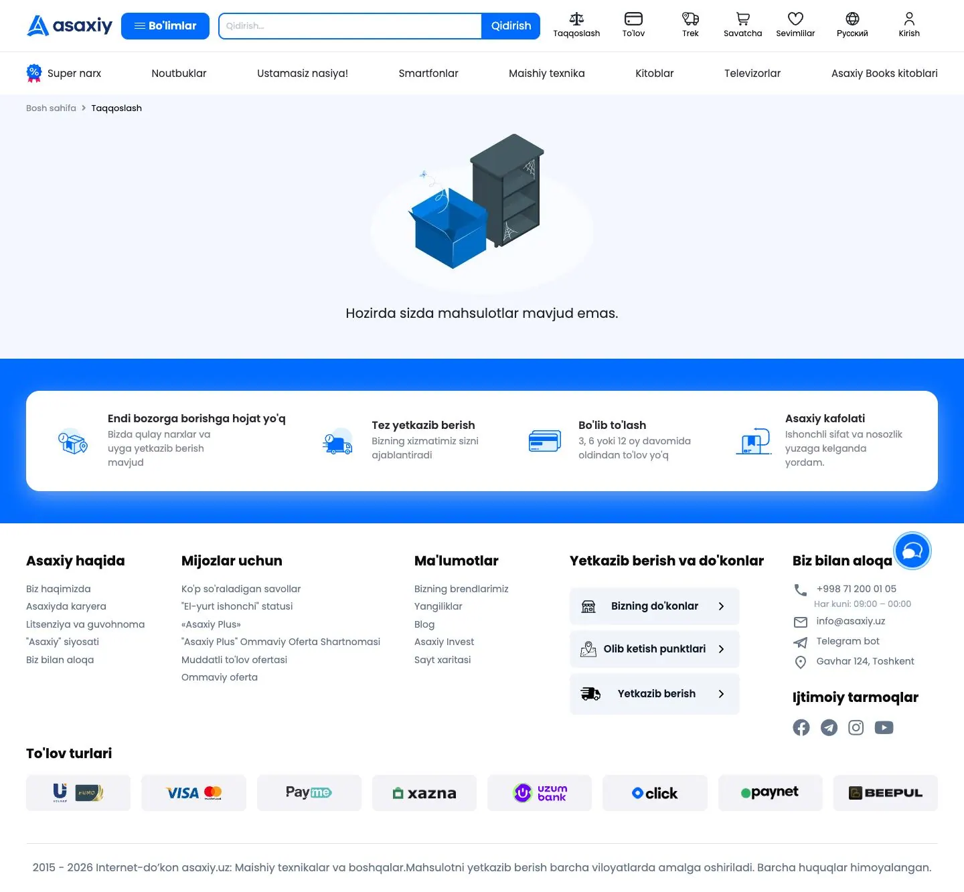Go to the Asaxiy logo homepage
This screenshot has width=964, height=892.
coord(70,25)
